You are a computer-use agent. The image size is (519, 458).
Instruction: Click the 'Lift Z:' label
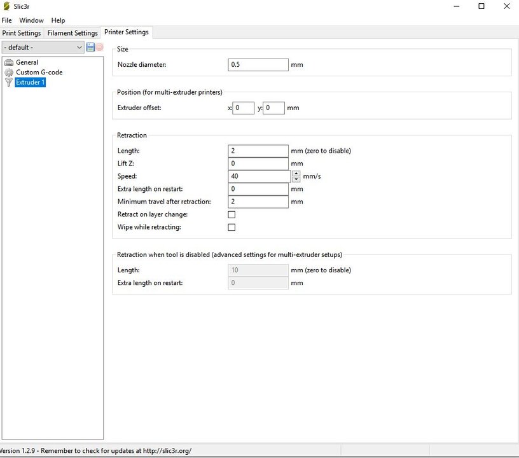click(x=126, y=163)
